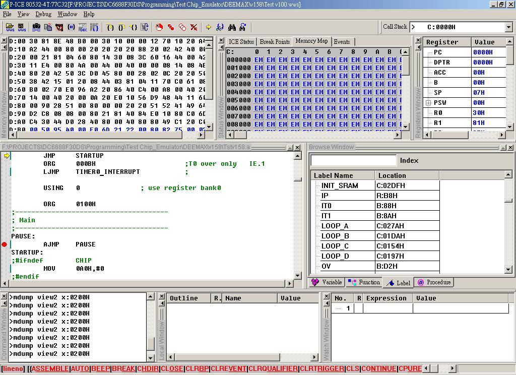
Task: Open the Help menu
Action: 89,14
